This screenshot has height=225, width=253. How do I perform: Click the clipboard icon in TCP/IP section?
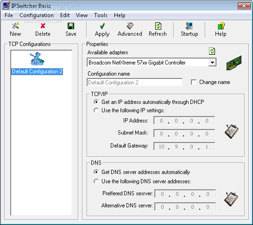[232, 131]
